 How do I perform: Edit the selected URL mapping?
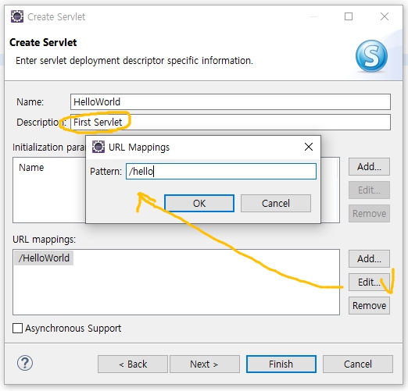(x=369, y=282)
